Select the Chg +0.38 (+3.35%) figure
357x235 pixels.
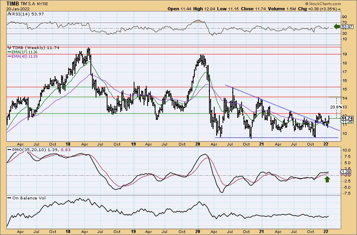317,9
